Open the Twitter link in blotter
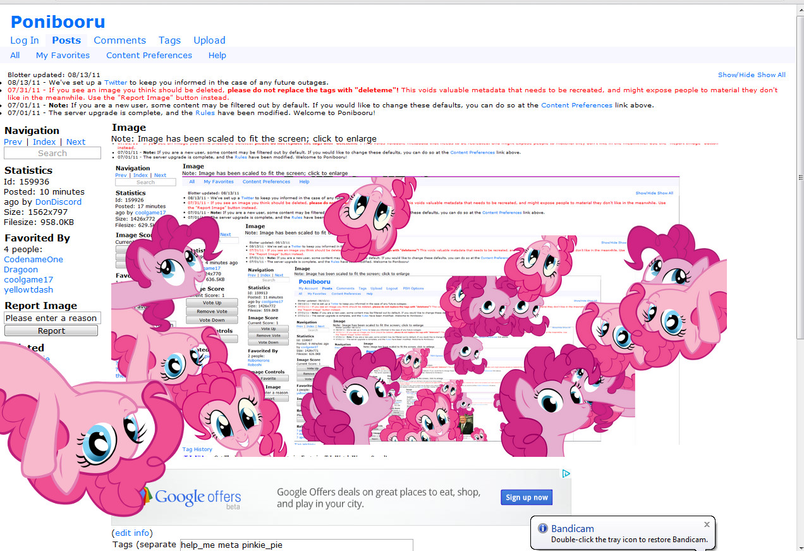The width and height of the screenshot is (804, 551). (x=116, y=82)
